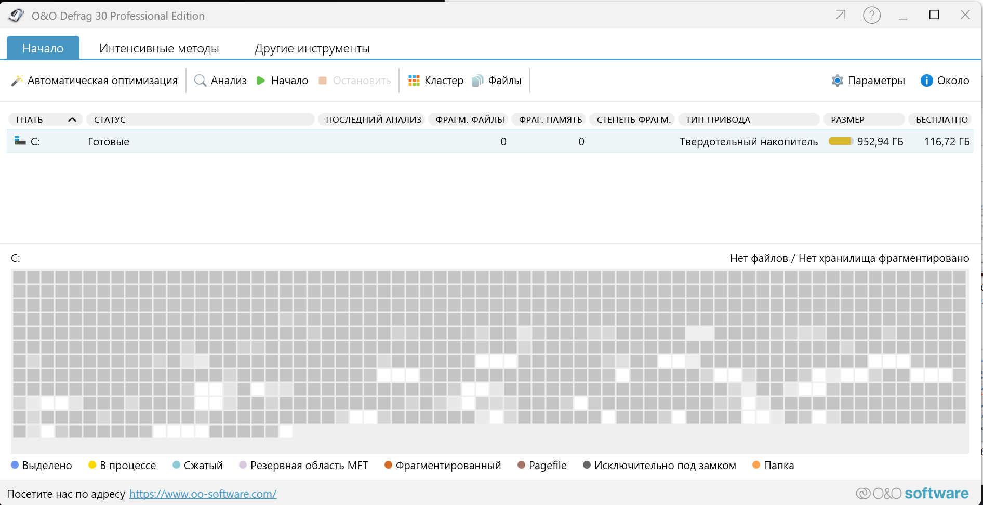Select the C: drive icon

(x=20, y=141)
